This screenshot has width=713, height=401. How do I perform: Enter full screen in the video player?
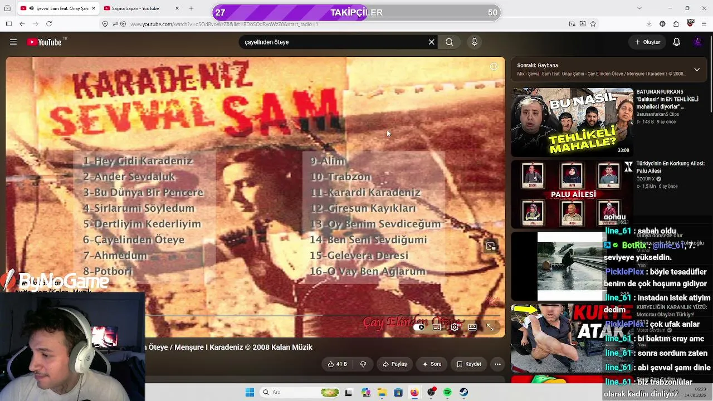pos(490,327)
